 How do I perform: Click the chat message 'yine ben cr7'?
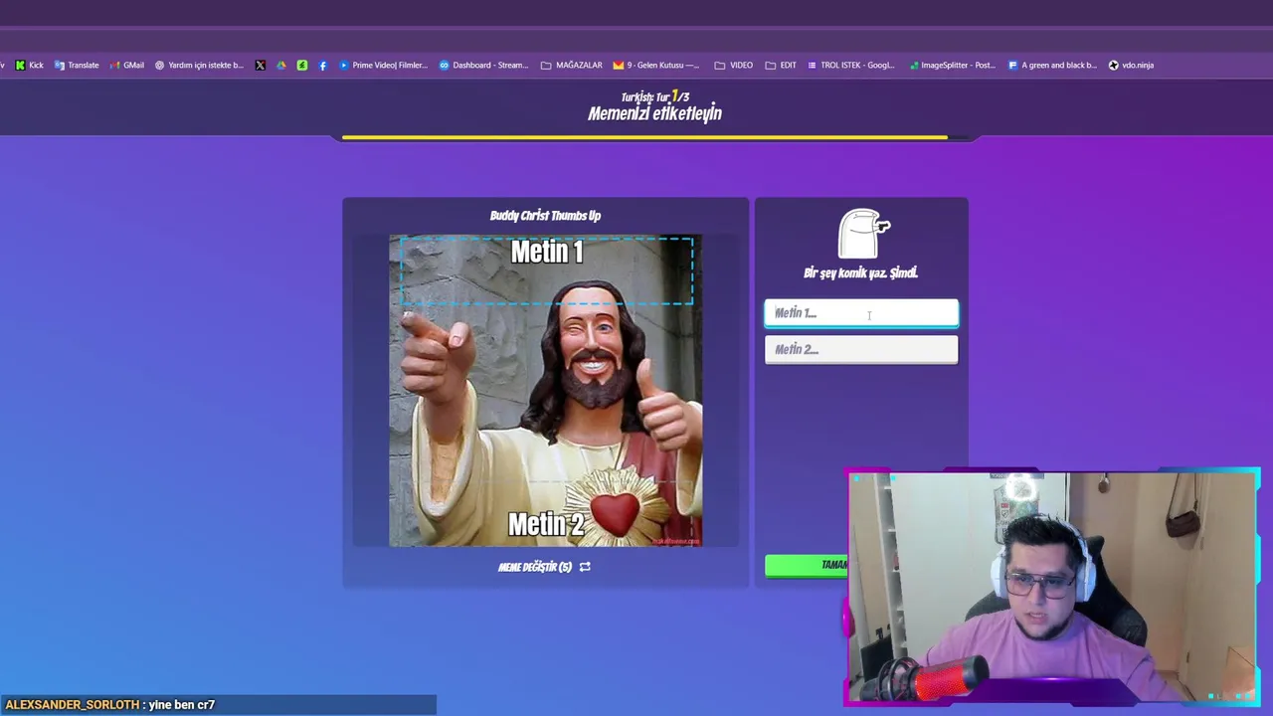pyautogui.click(x=182, y=704)
